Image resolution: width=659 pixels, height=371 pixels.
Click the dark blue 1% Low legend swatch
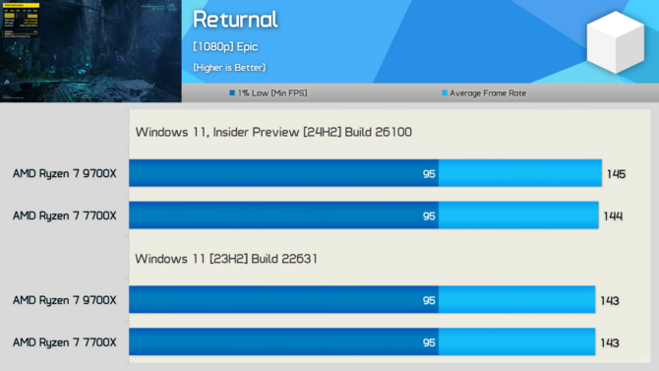tap(232, 93)
